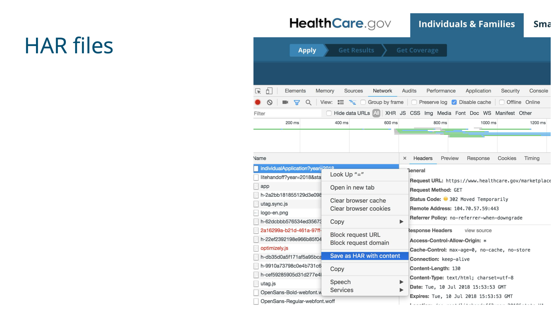Viewport: 558px width, 314px height.
Task: Choose Clear browser cache
Action: (365, 201)
